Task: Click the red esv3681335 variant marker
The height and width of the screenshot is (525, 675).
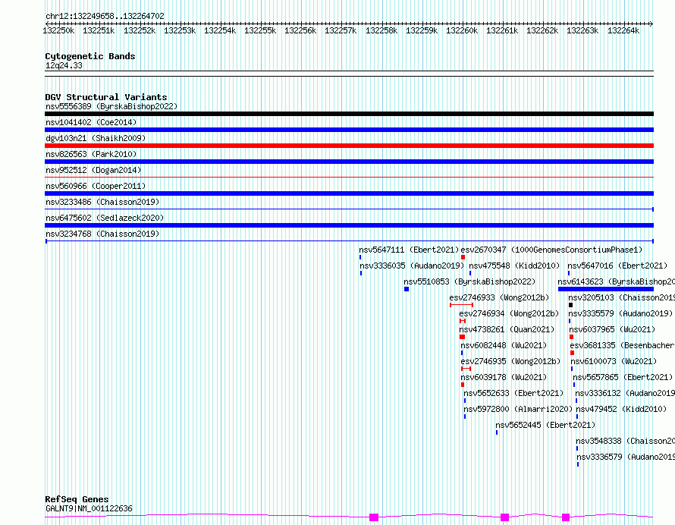Action: click(572, 353)
